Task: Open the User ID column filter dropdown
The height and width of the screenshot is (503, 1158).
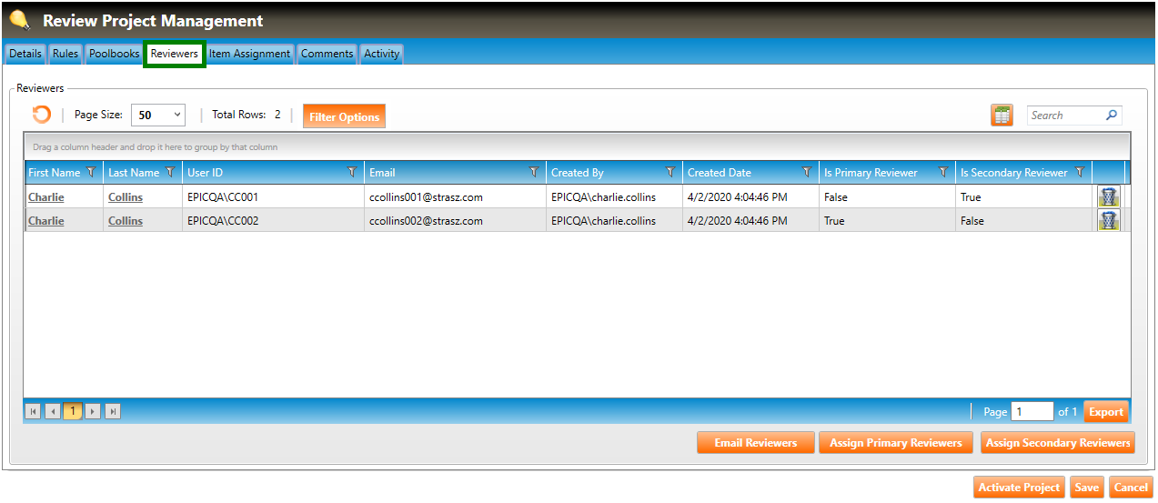Action: coord(352,172)
